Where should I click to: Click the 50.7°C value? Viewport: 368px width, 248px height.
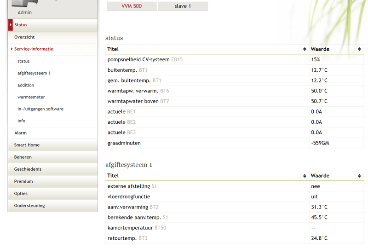(319, 101)
